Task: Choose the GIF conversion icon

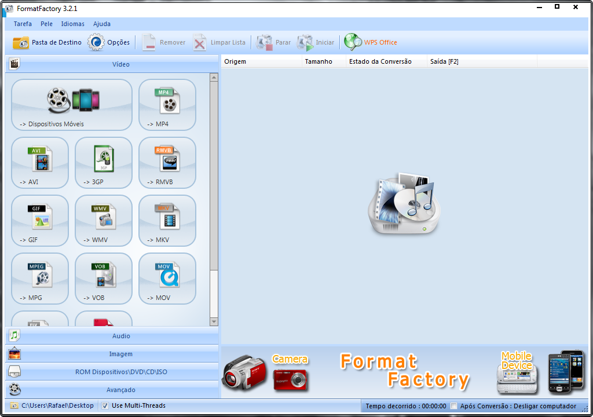Action: [40, 221]
